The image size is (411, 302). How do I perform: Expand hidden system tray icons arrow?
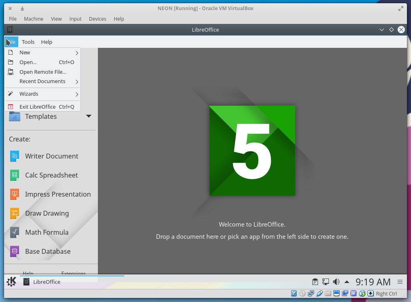[347, 282]
